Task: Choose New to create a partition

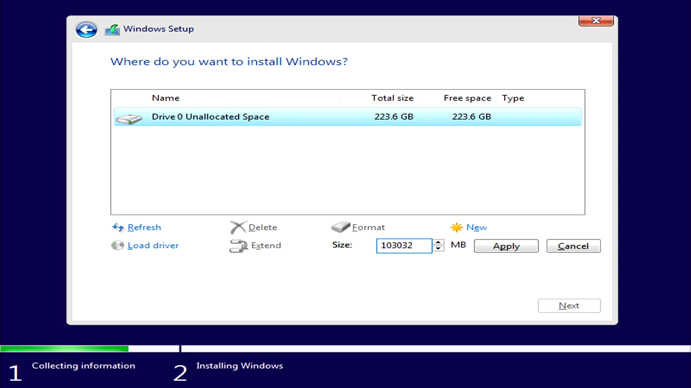Action: tap(477, 227)
